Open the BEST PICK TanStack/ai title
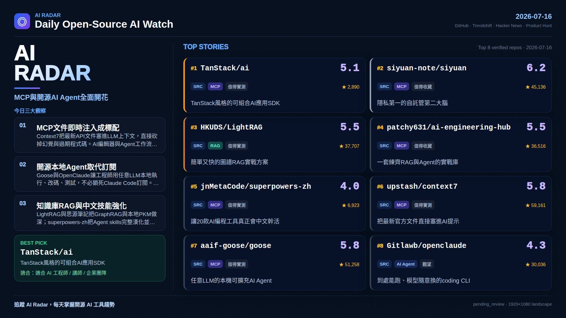This screenshot has height=318, width=566. (x=46, y=252)
